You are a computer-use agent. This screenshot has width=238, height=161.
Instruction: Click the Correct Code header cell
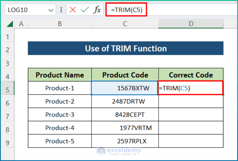point(191,75)
